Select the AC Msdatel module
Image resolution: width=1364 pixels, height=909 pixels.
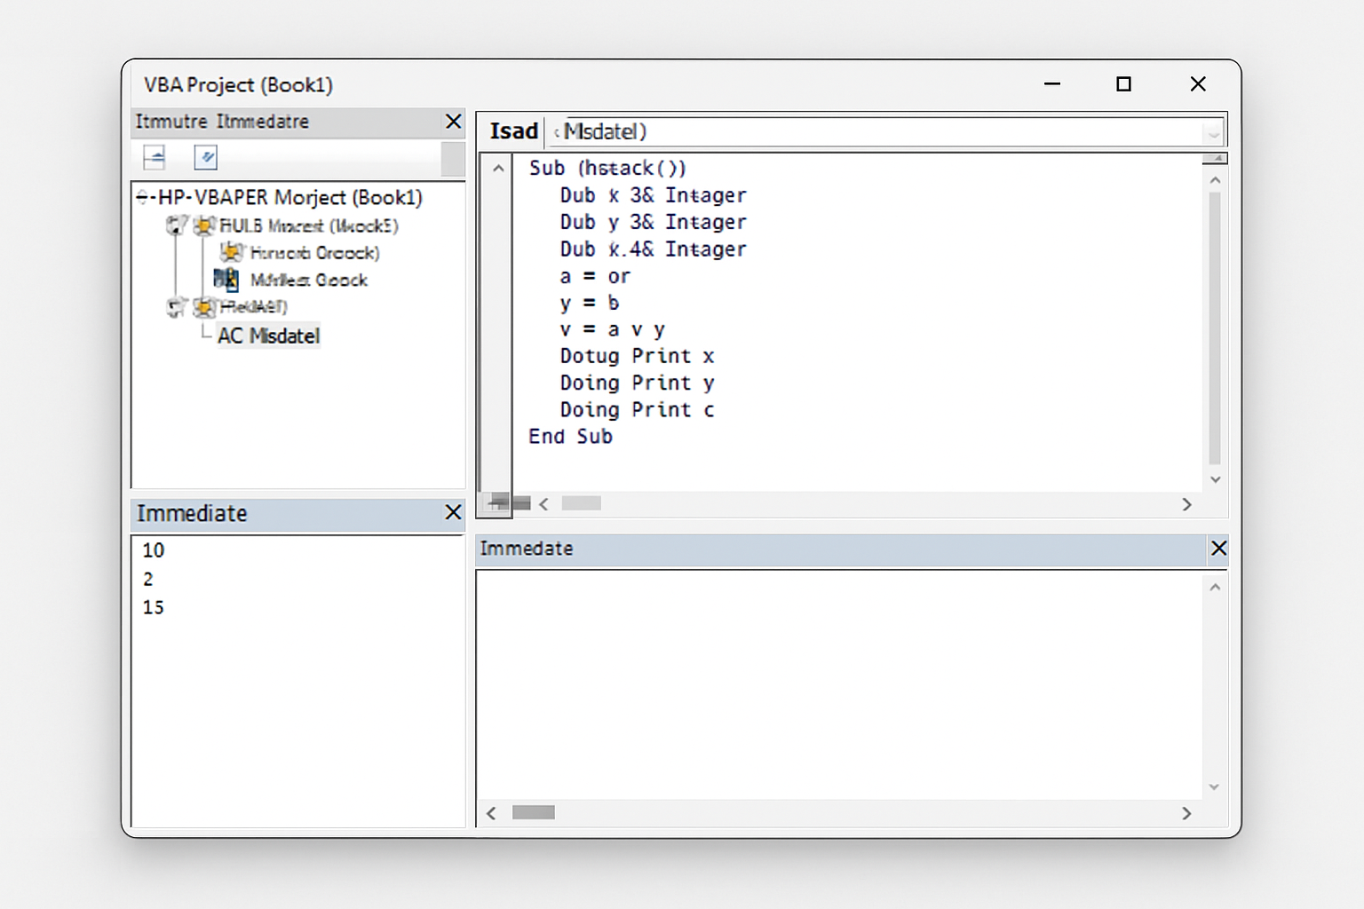[x=269, y=336]
